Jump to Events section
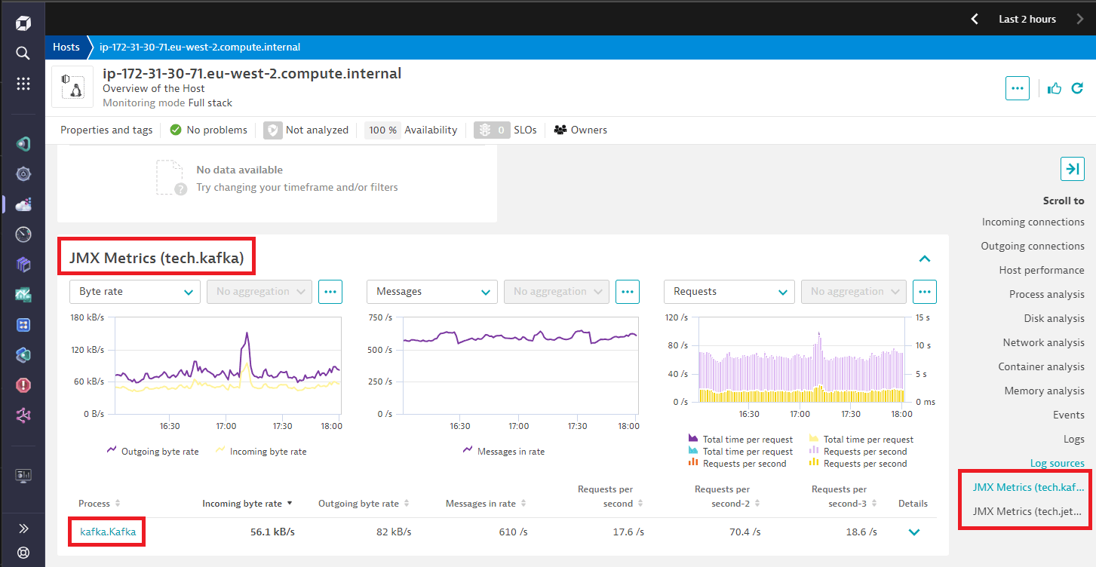The height and width of the screenshot is (567, 1096). click(1069, 415)
